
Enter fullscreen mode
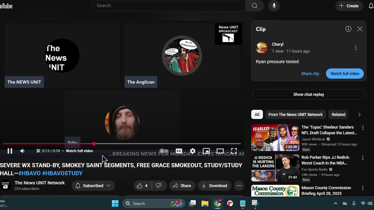[x=234, y=151]
